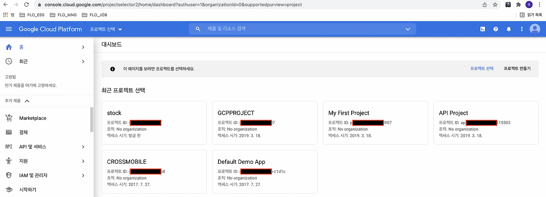Open the extensions puzzle icon
Viewport: 546px width, 197px height.
518,5
